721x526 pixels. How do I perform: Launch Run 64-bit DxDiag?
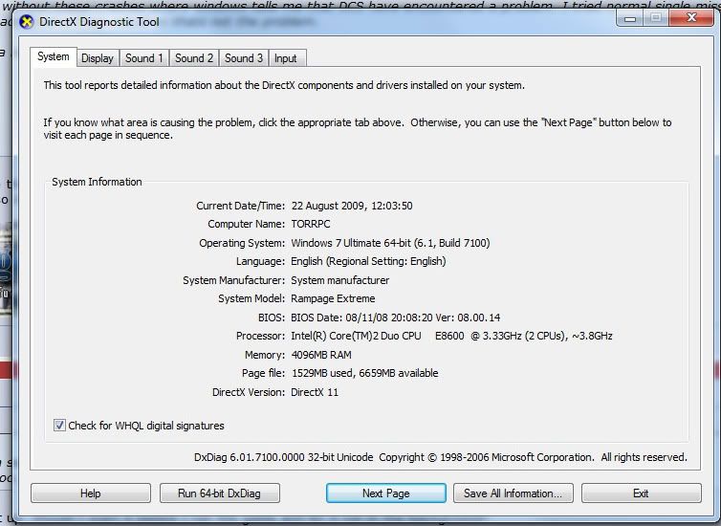pos(219,493)
